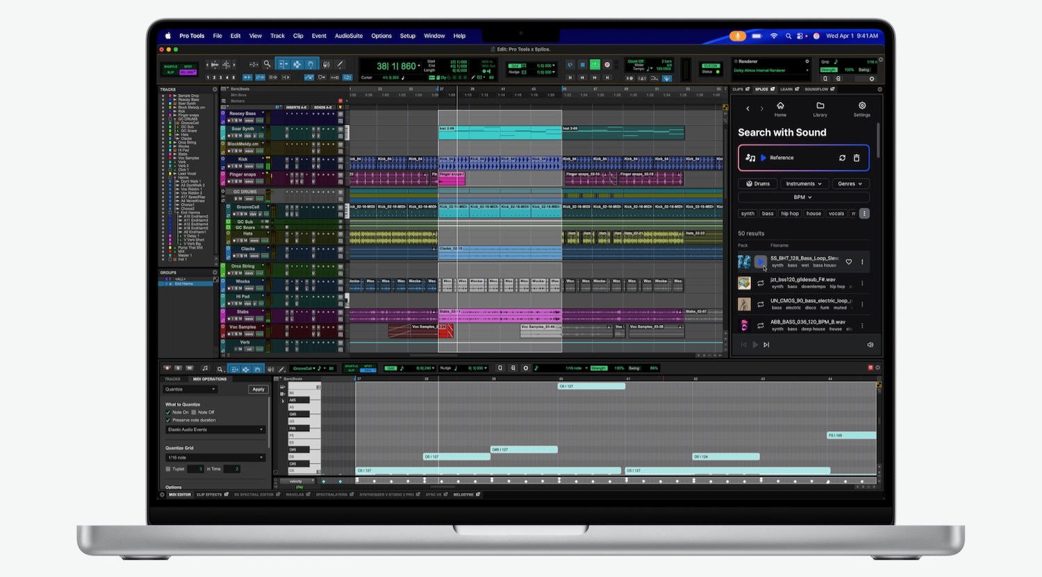Enable the Tuplet checkbox

point(168,469)
